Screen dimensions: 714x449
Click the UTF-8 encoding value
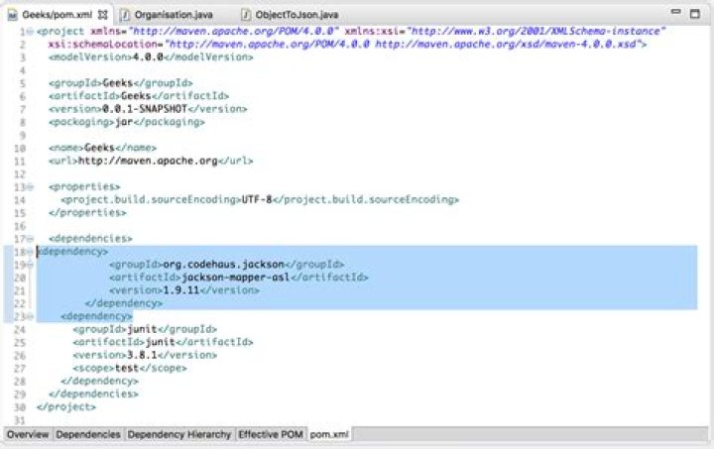257,199
